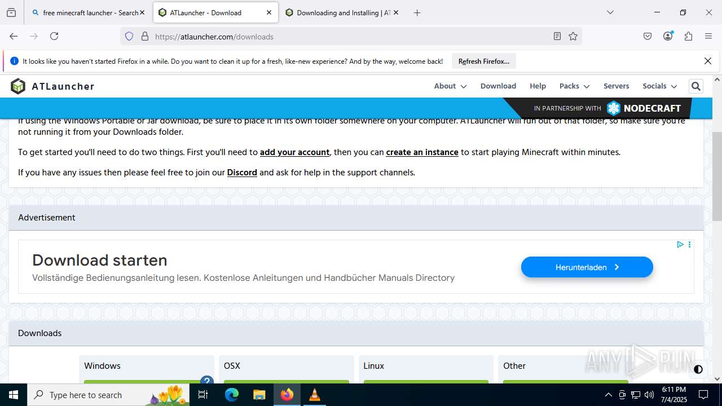Open Task View on taskbar

[204, 395]
